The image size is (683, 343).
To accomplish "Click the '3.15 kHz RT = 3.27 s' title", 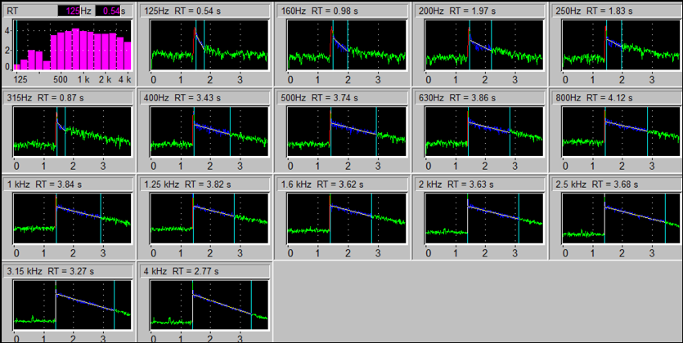I will click(50, 271).
